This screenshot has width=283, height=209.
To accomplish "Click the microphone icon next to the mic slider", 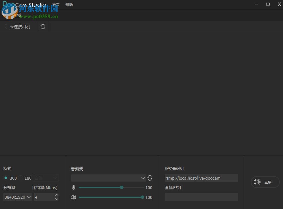I will [73, 187].
